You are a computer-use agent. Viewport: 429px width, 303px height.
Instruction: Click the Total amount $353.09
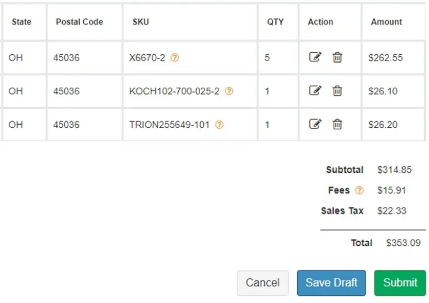[403, 243]
